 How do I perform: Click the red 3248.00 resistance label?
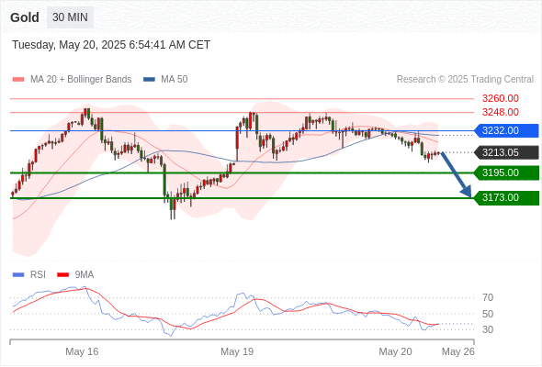[501, 113]
